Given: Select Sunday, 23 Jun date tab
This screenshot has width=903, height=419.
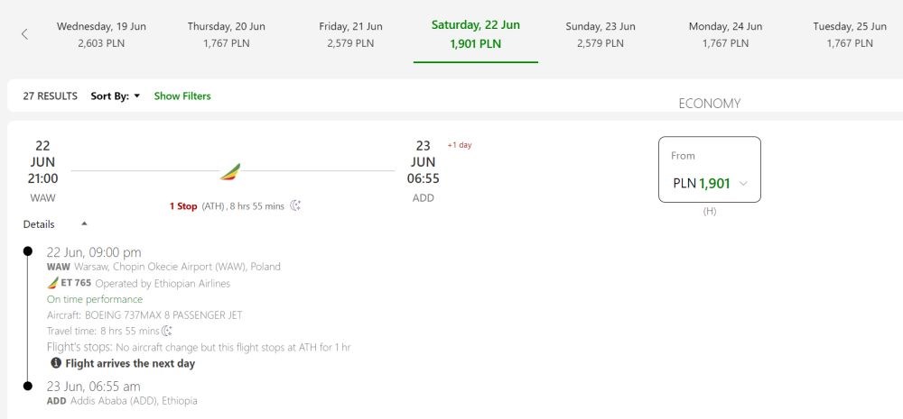Looking at the screenshot, I should (600, 34).
